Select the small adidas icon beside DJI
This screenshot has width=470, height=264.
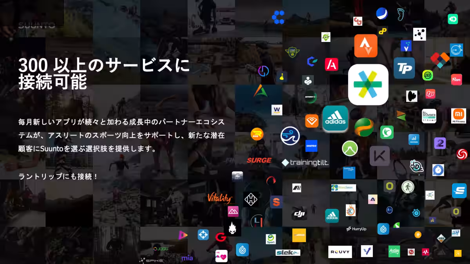[x=332, y=215]
